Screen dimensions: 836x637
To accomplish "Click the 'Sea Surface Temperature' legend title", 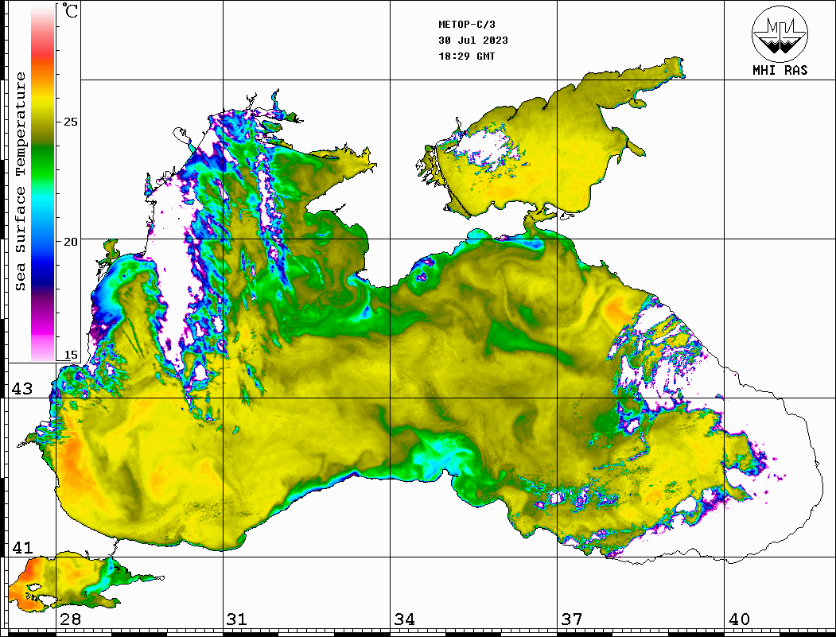I will [20, 181].
